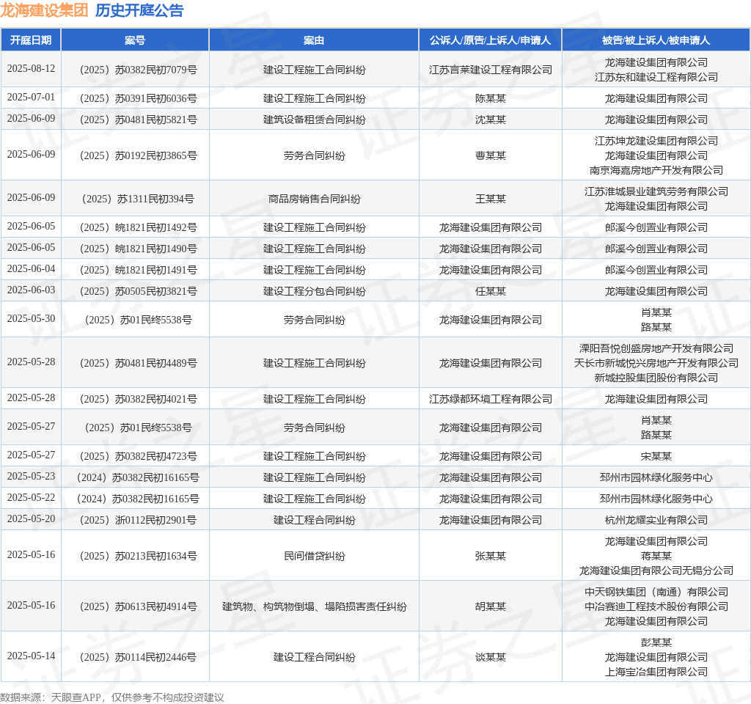751x704 pixels.
Task: Select the 开庭日期 column header
Action: click(x=31, y=40)
